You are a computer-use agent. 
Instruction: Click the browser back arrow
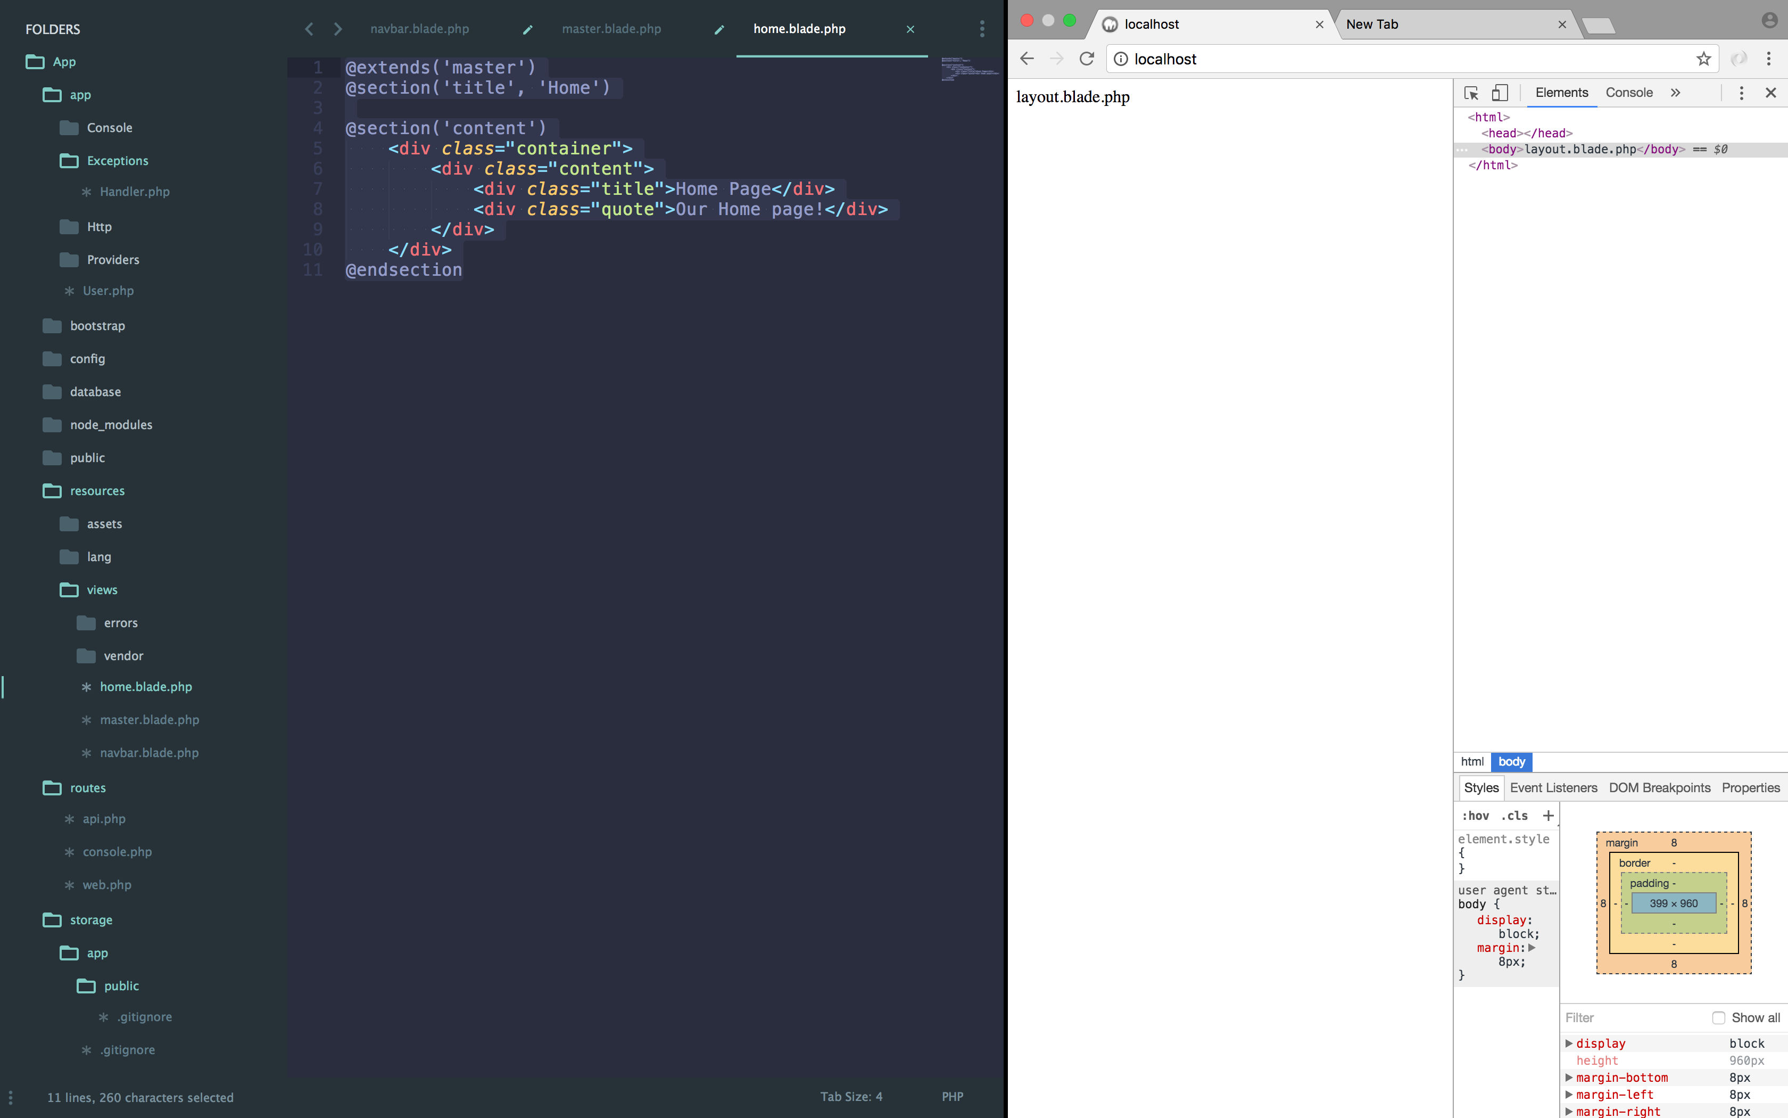(1027, 59)
